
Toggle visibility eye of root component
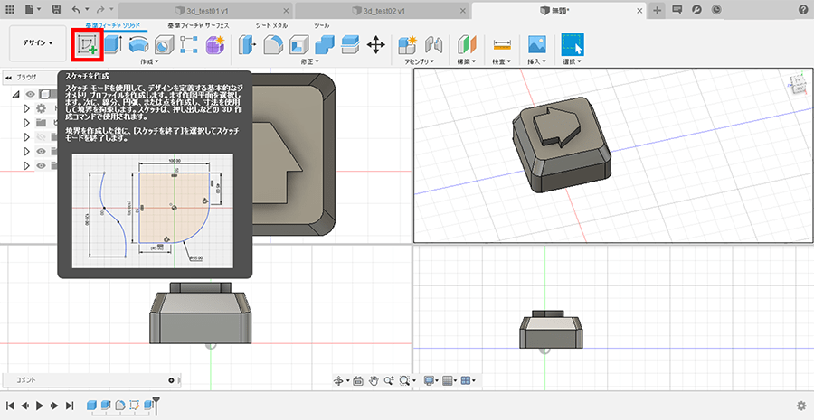[30, 94]
